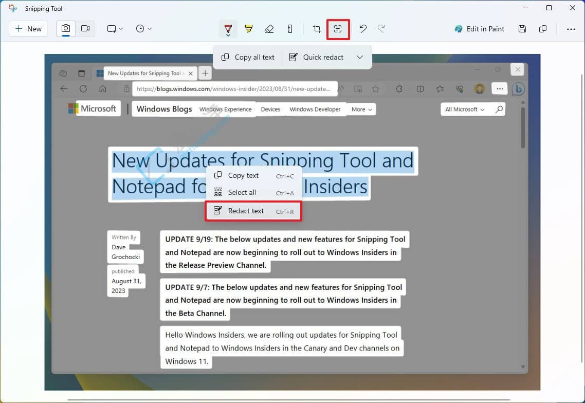Open the snipping shape mode dropdown
Screen dimensions: 585x403
click(x=115, y=29)
